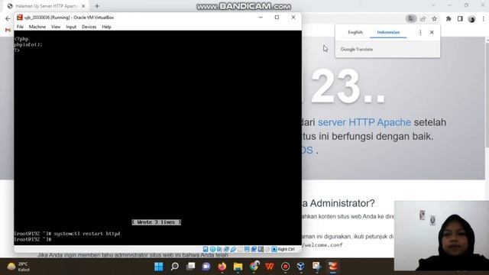Click the mouse integration icon in VirtualBox status bar
Image resolution: width=489 pixels, height=275 pixels.
coord(267,249)
